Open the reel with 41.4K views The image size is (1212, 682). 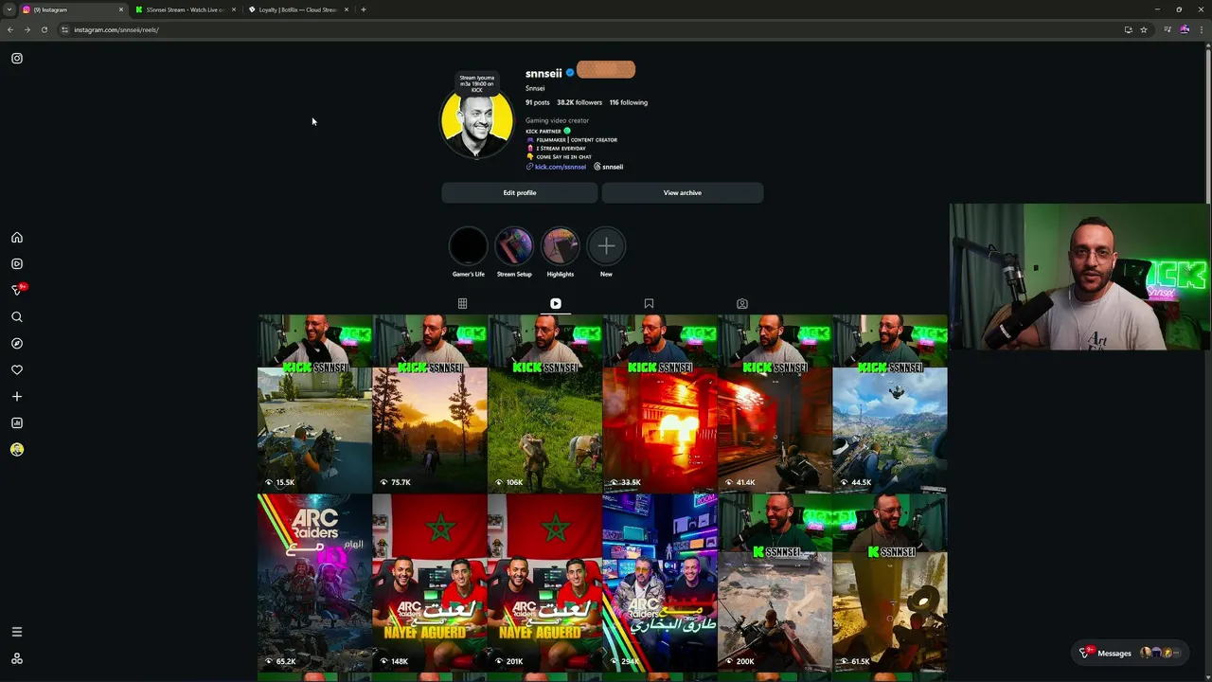pyautogui.click(x=775, y=404)
